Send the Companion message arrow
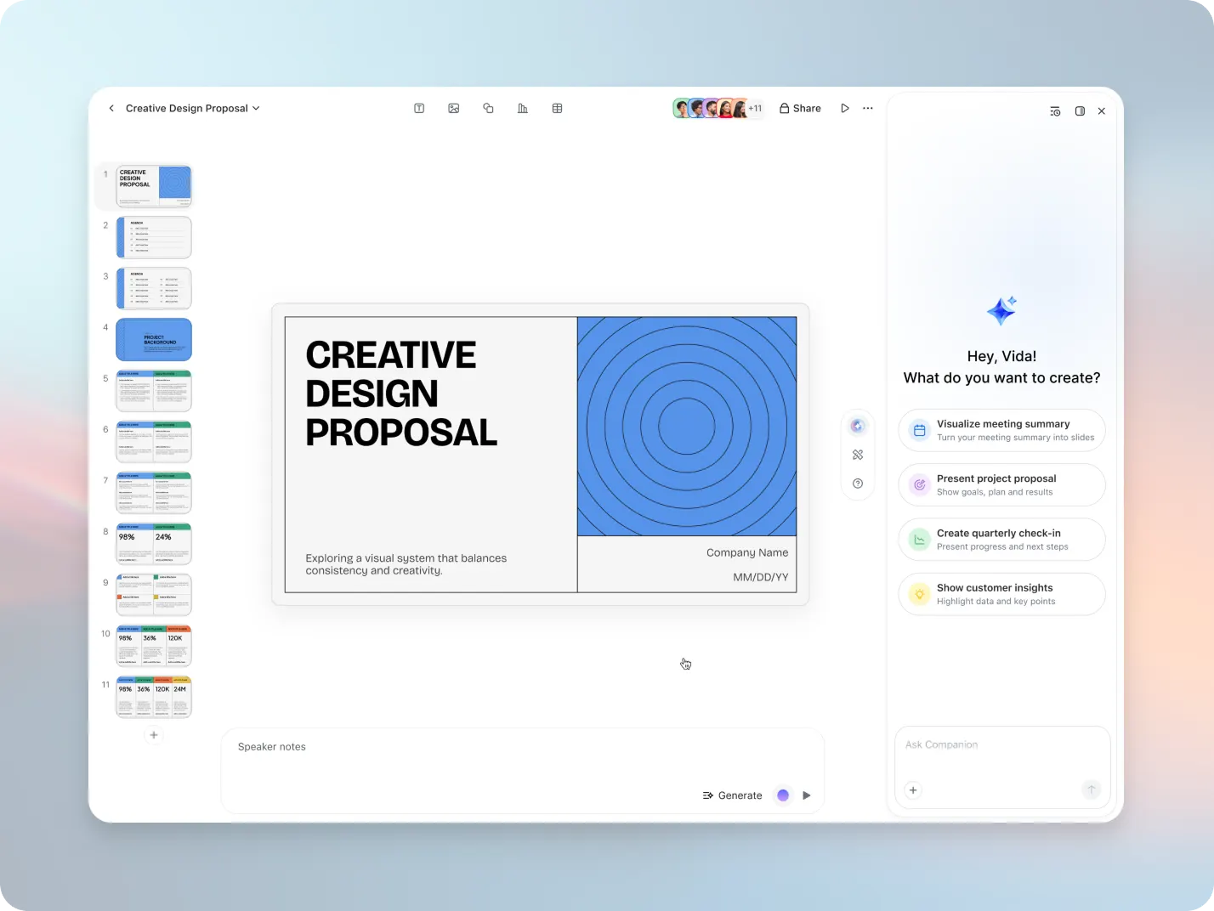This screenshot has width=1214, height=911. [x=1092, y=790]
